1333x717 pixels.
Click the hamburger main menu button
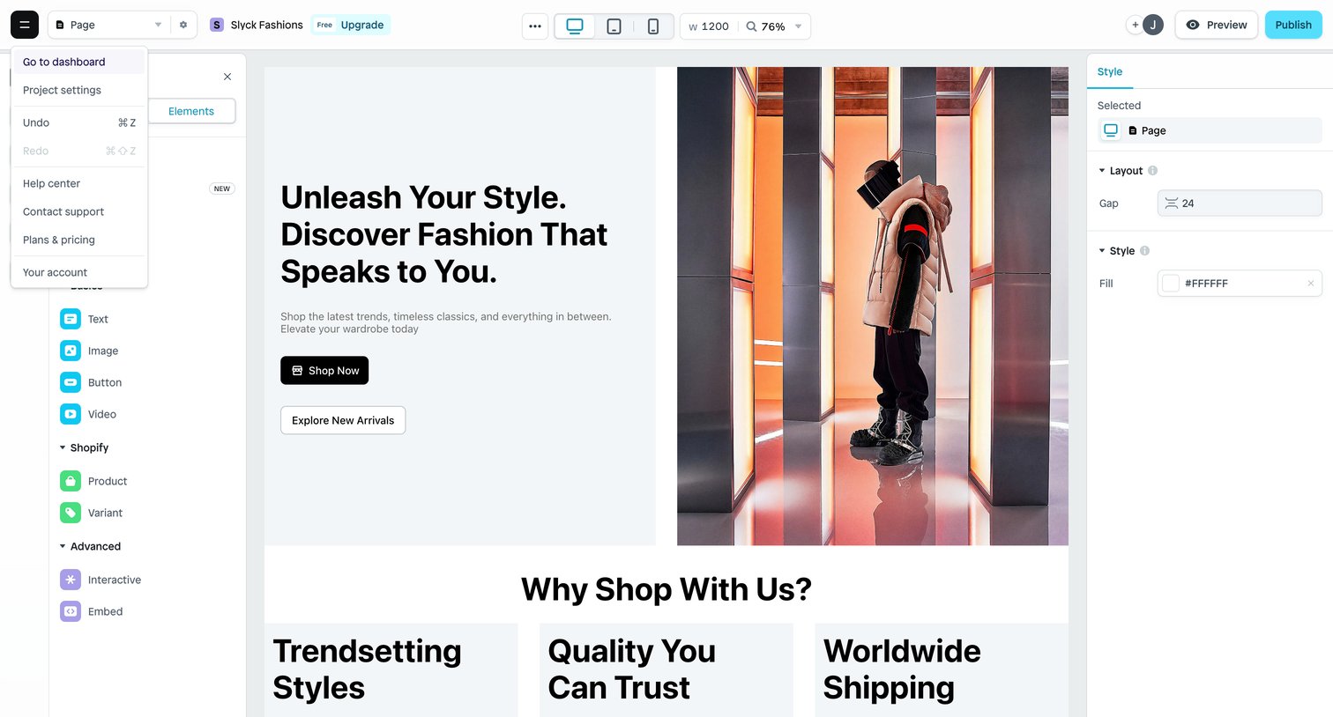[25, 25]
